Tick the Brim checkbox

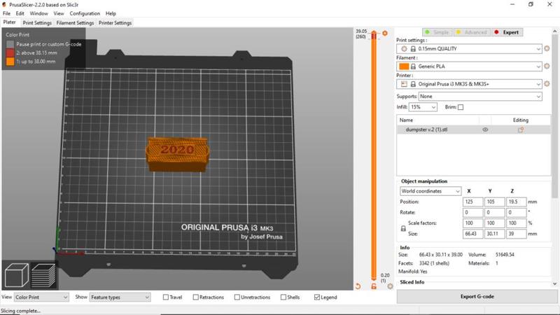click(x=461, y=107)
